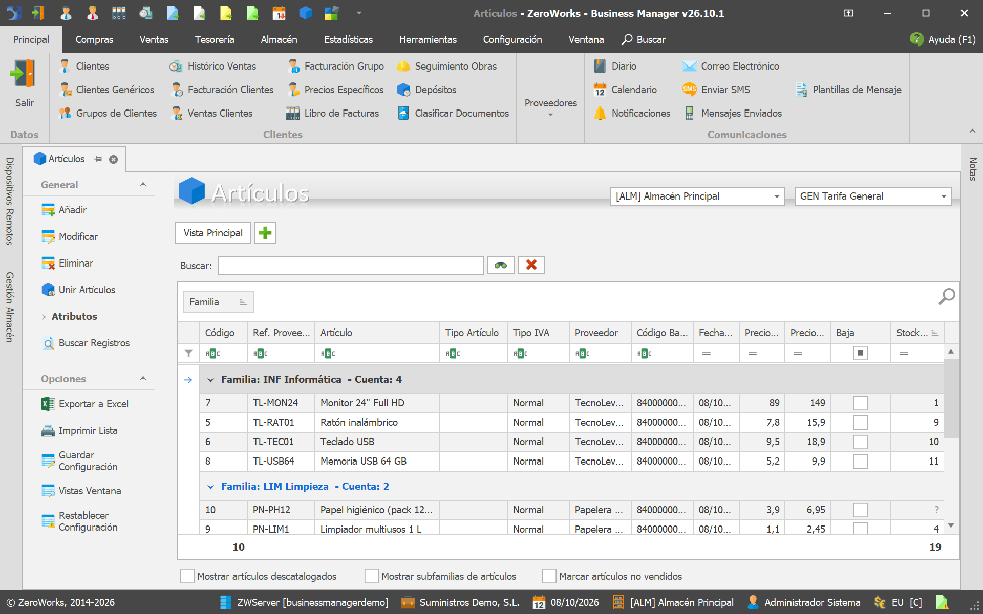
Task: Click Unir Artículos
Action: coord(78,290)
